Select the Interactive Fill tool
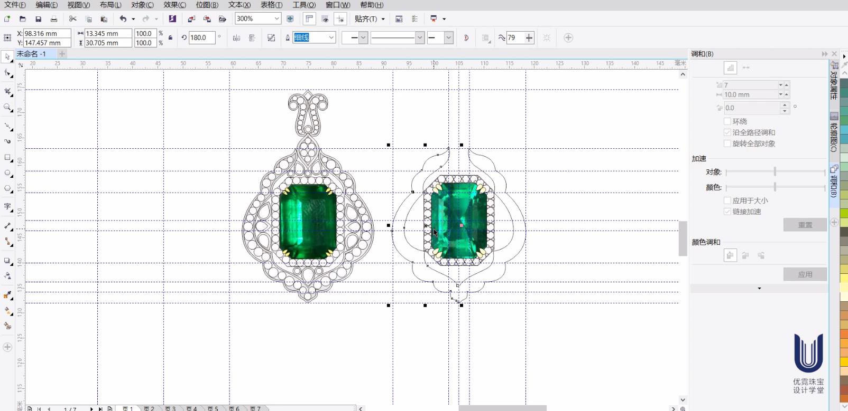 click(7, 311)
